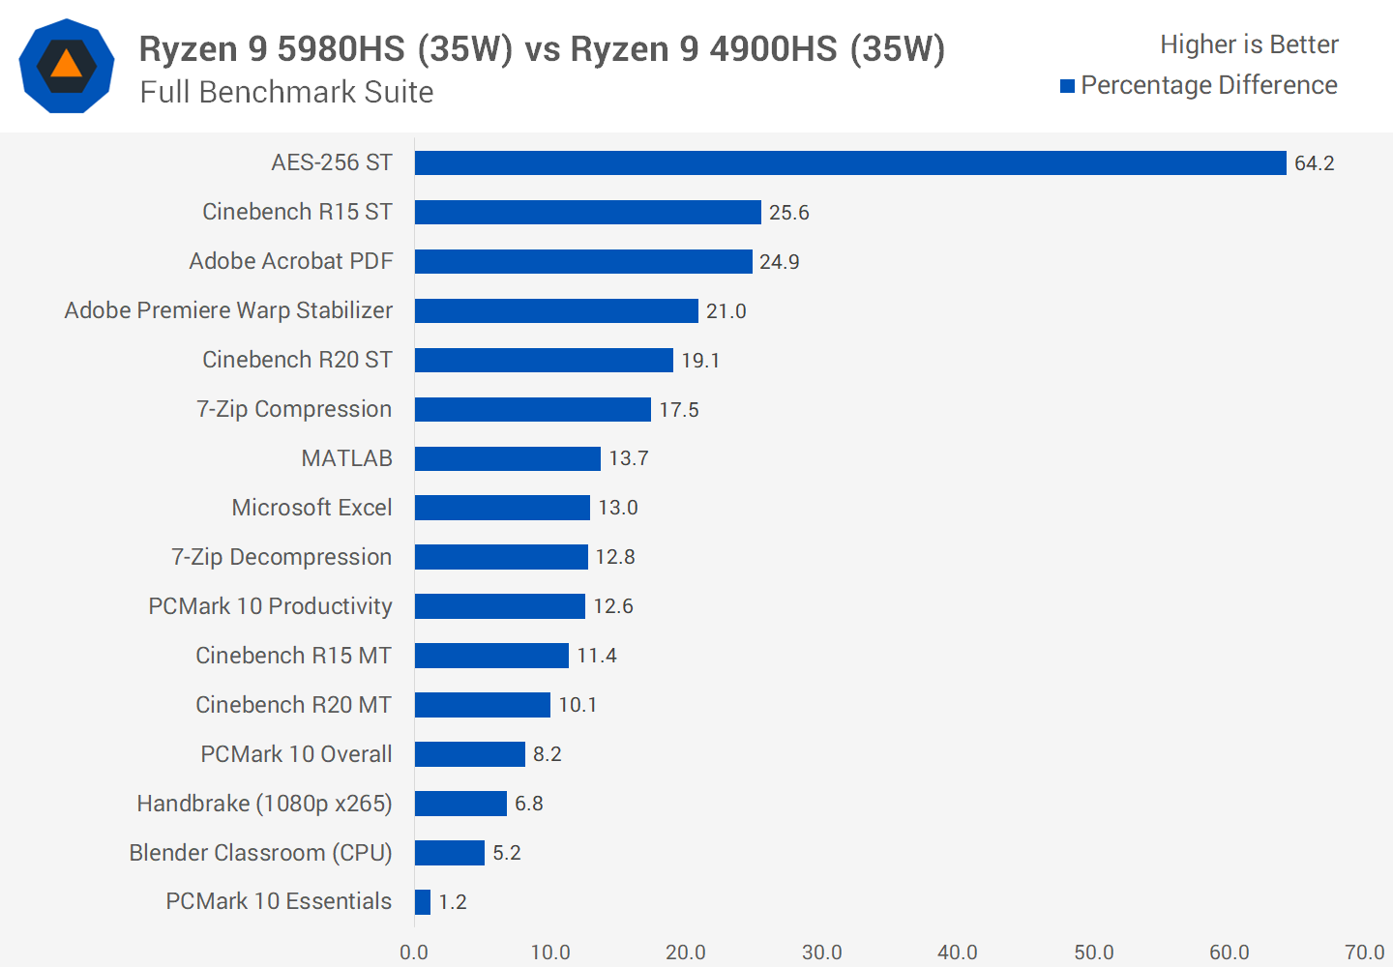Select the Handbrake (1080p x265) bar
This screenshot has width=1393, height=967.
(460, 804)
